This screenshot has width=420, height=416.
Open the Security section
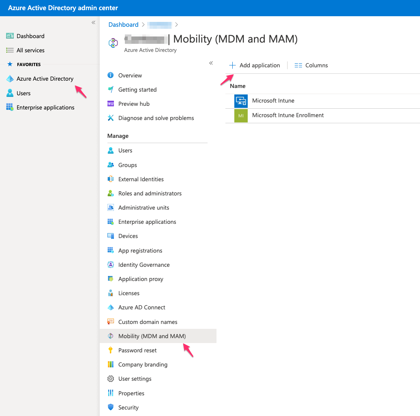point(129,407)
